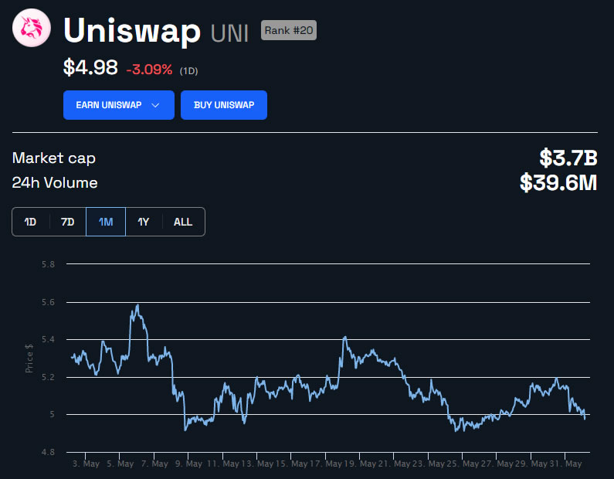Image resolution: width=614 pixels, height=479 pixels.
Task: Switch chart to 1Y range
Action: tap(144, 222)
